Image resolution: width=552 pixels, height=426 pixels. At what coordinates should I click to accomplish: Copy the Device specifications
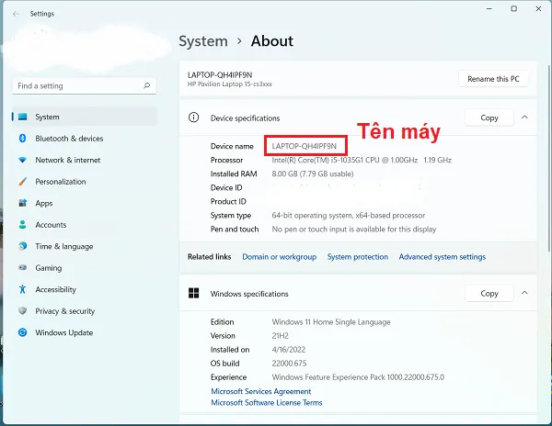[489, 118]
